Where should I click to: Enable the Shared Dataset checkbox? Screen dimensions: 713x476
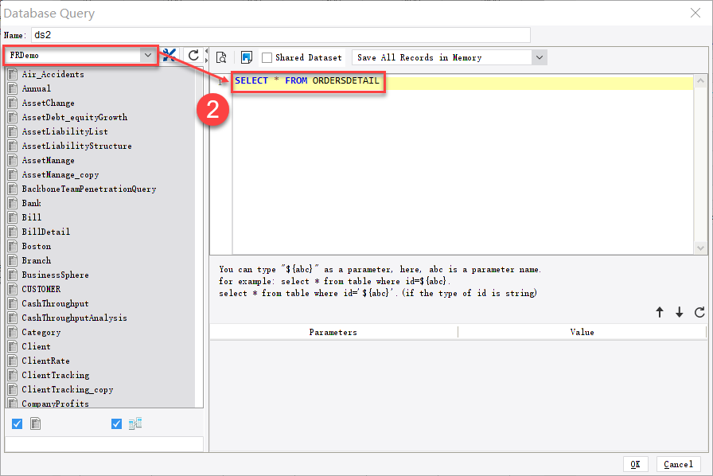click(x=270, y=57)
